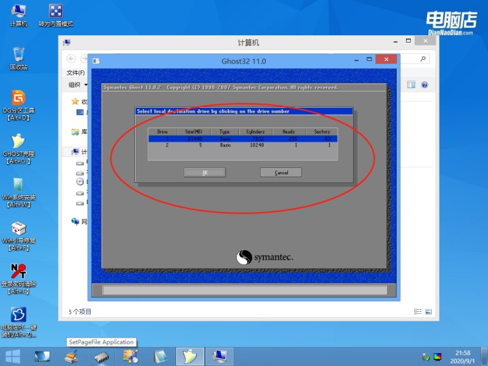The image size is (488, 366).
Task: Click the display color tray icon
Action: tap(437, 357)
